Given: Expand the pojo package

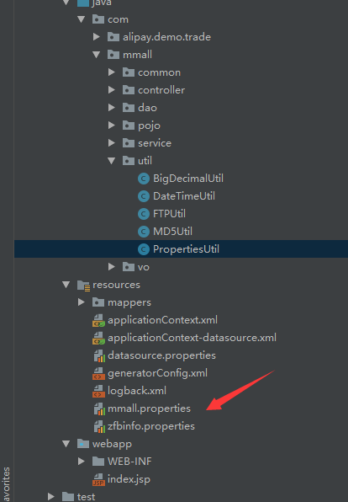Looking at the screenshot, I should point(111,125).
